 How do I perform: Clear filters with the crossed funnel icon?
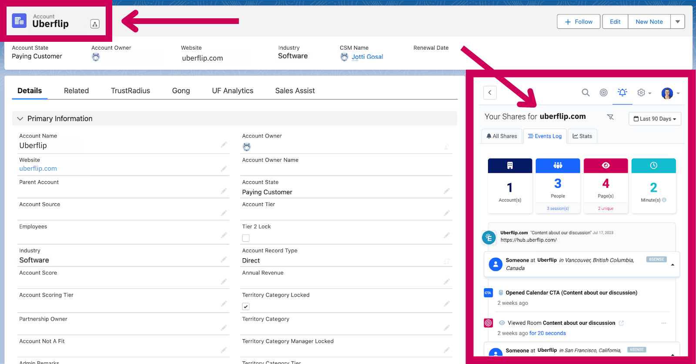pyautogui.click(x=610, y=117)
